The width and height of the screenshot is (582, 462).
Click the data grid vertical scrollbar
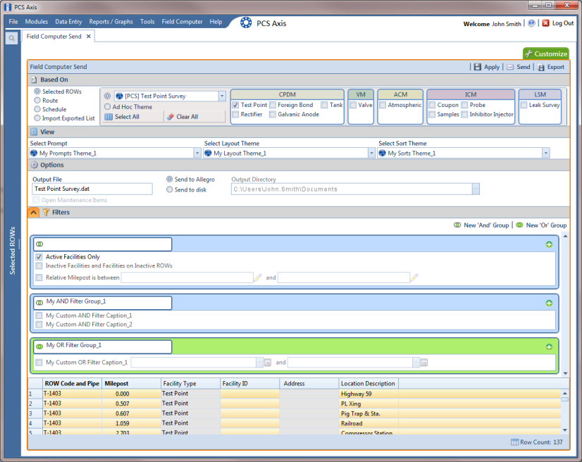(x=565, y=411)
